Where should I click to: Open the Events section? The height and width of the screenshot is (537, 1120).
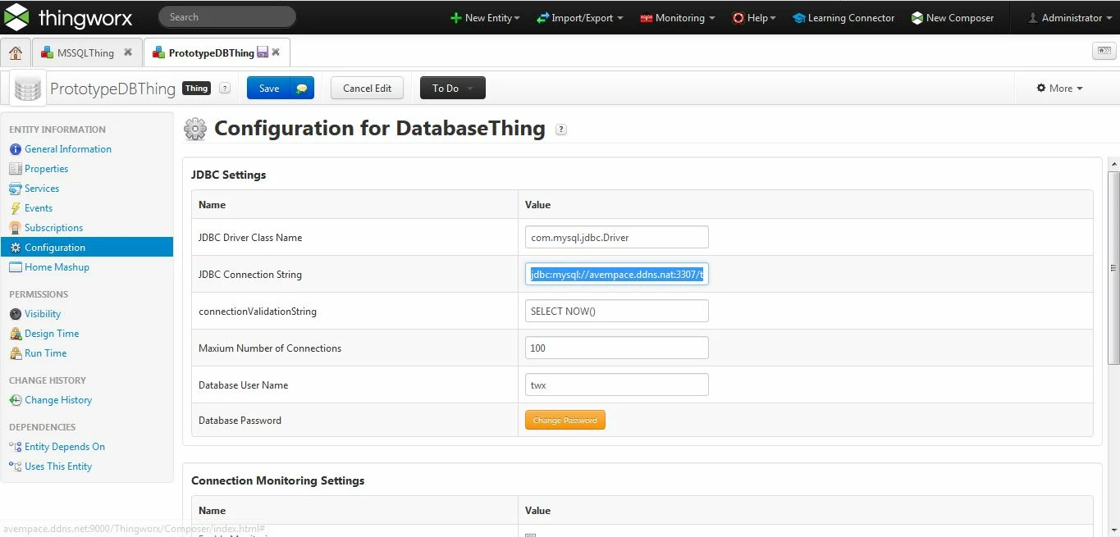38,208
